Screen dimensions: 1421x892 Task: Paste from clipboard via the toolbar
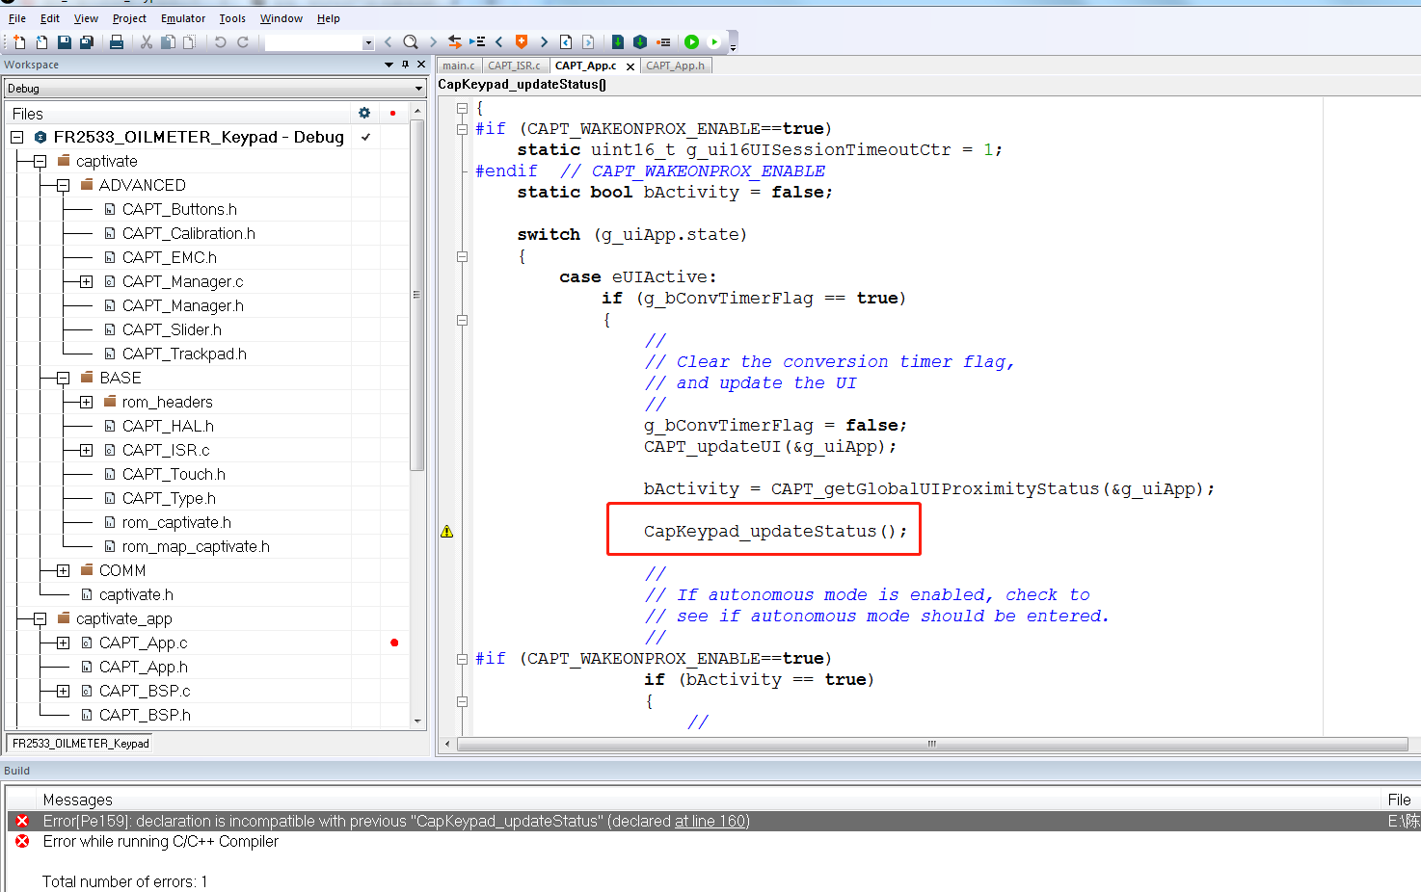[x=190, y=41]
